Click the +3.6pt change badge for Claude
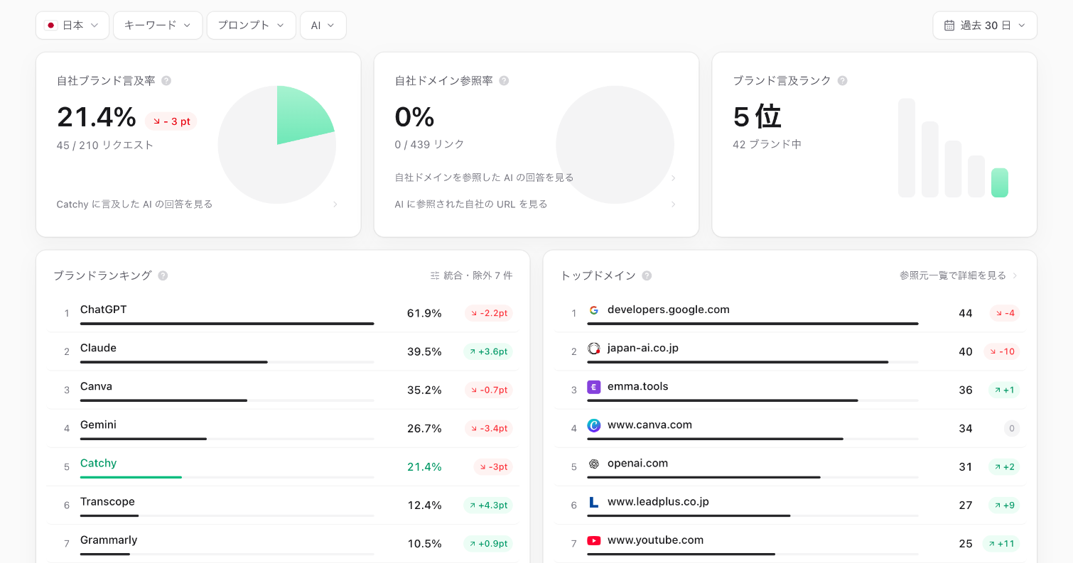The image size is (1073, 563). [x=488, y=351]
